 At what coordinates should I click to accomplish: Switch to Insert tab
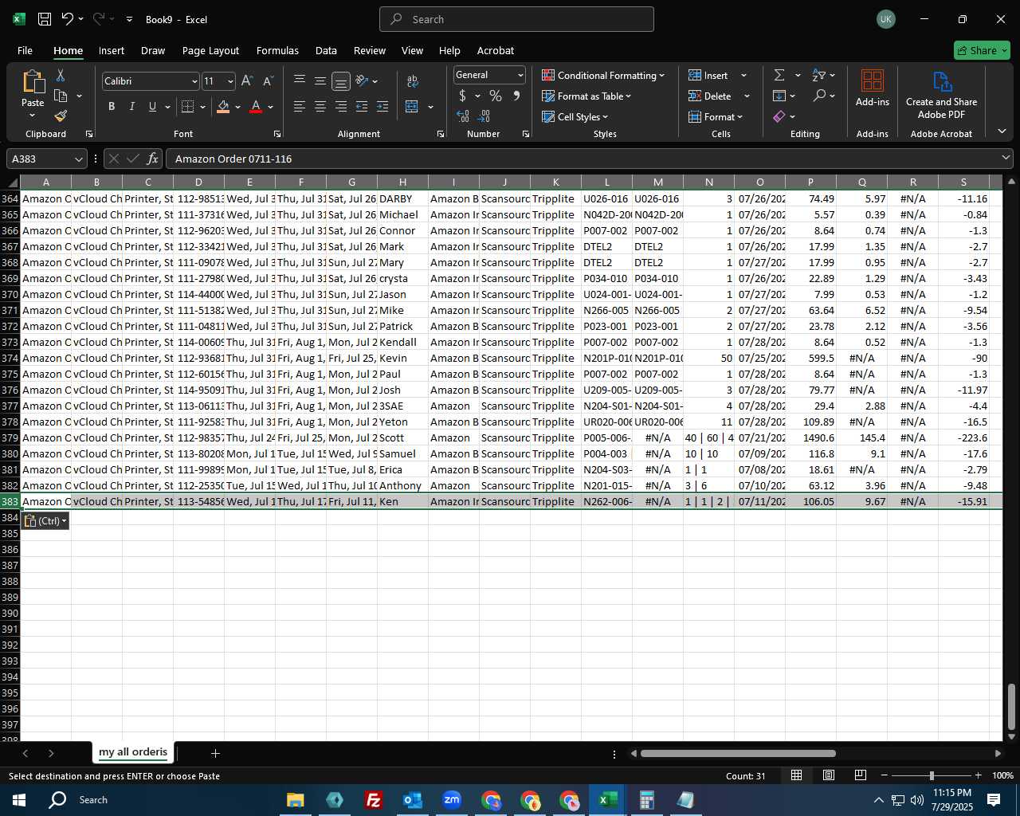[x=112, y=50]
